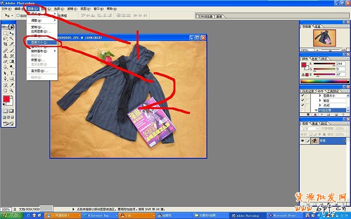Select the Type (T) tool
This screenshot has height=219, width=351.
(12, 73)
